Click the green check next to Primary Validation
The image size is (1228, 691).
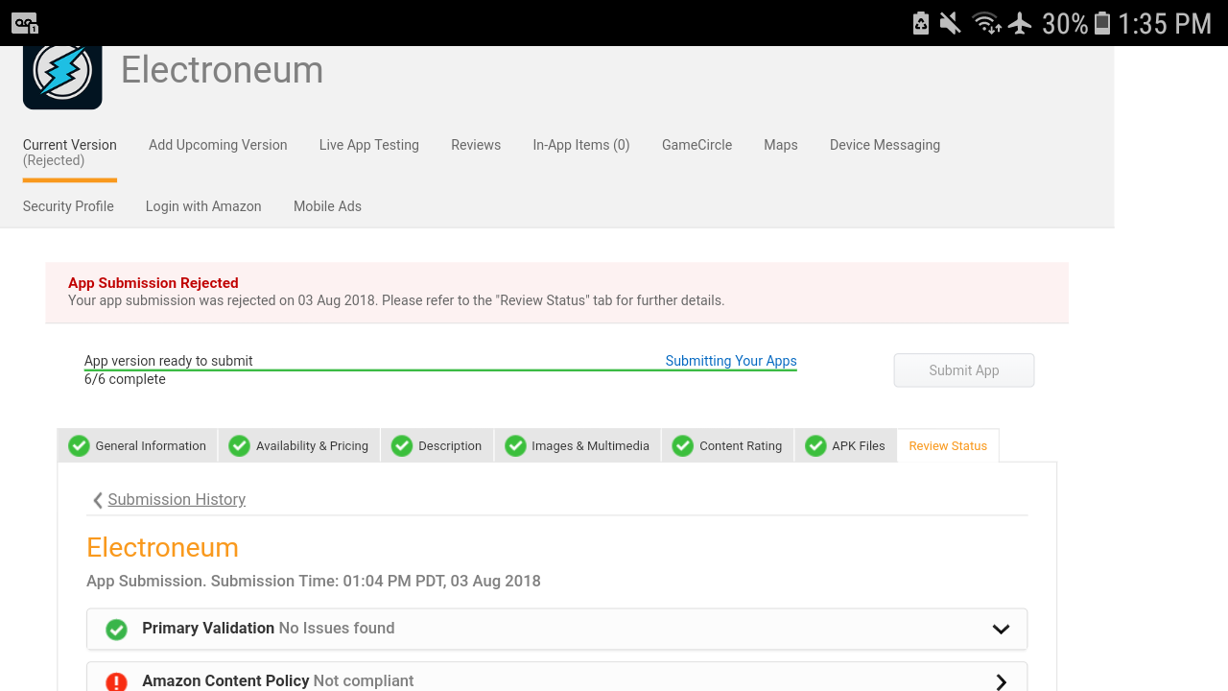coord(116,630)
